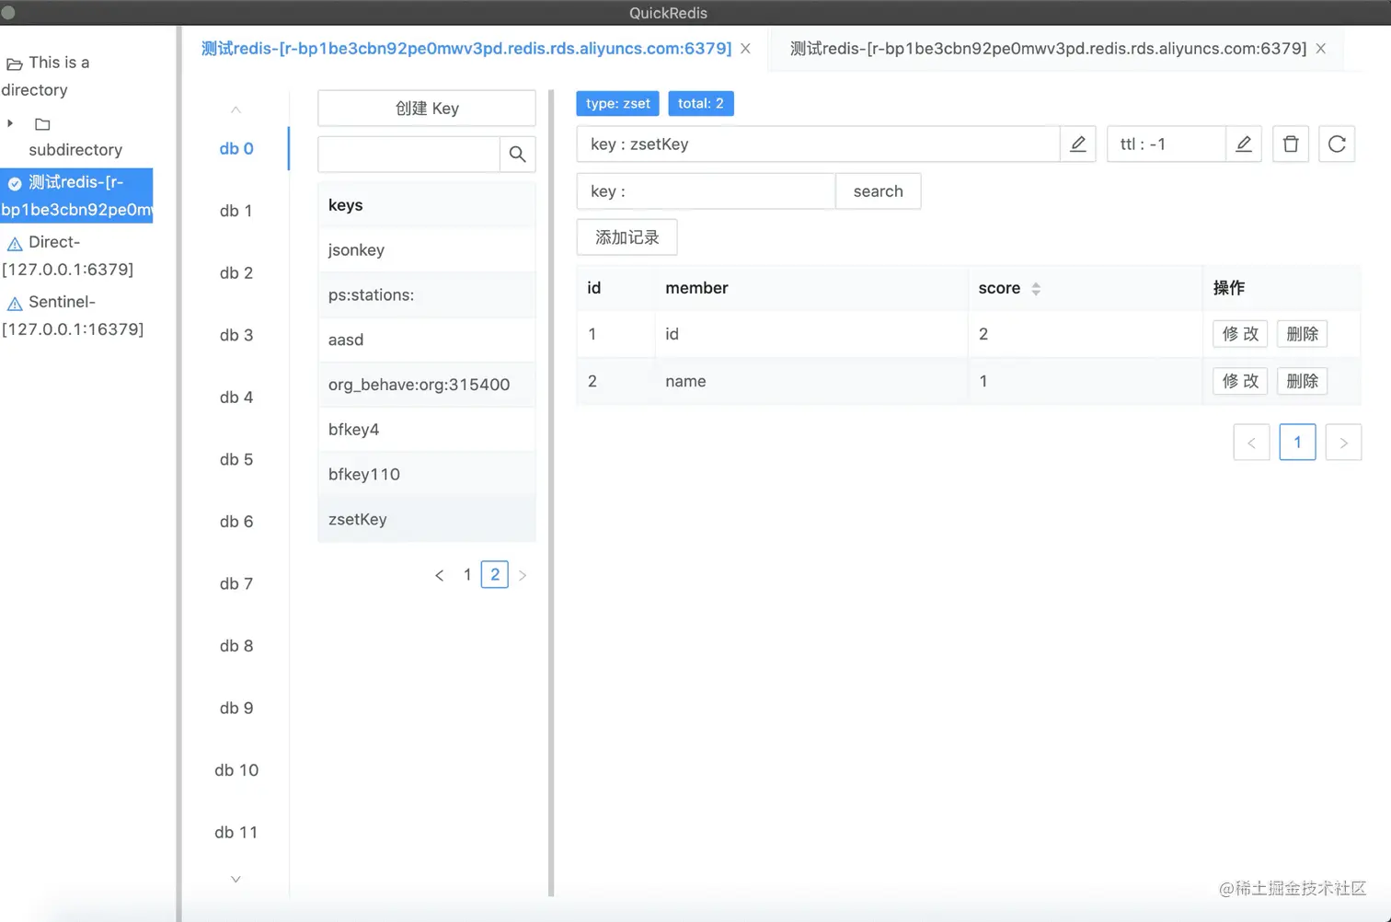
Task: Open keys page 2
Action: coord(495,575)
